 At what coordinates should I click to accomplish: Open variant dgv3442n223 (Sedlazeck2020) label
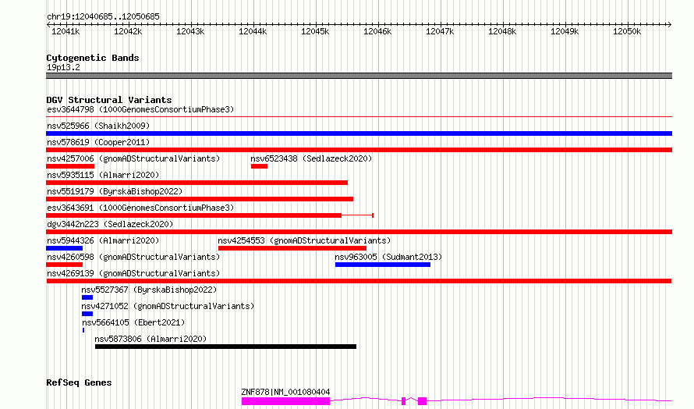[110, 224]
